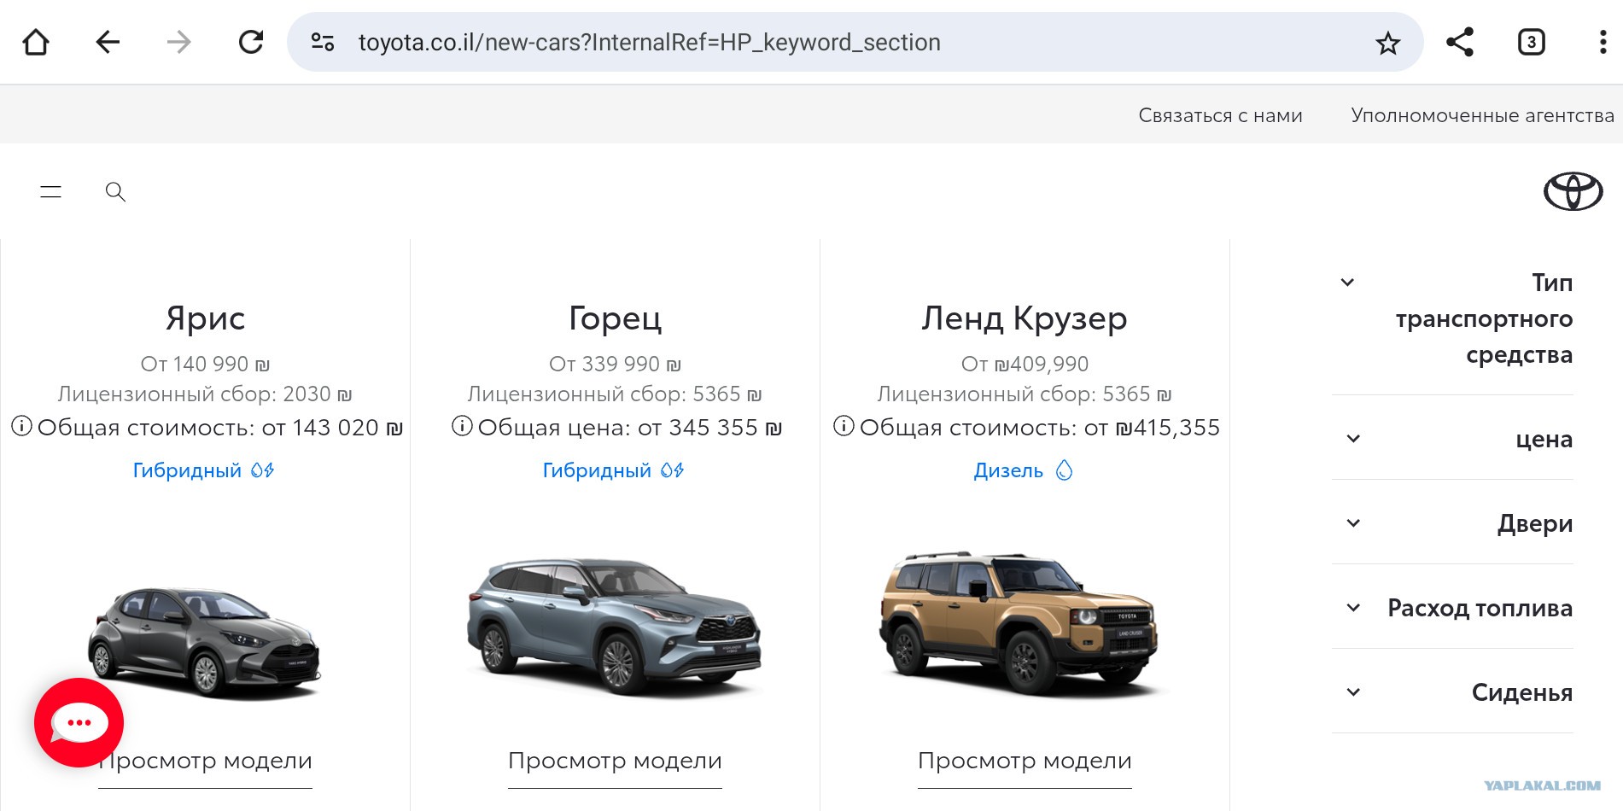Click Лицензионный сбор text under Горец
Image resolution: width=1623 pixels, height=811 pixels.
point(615,394)
